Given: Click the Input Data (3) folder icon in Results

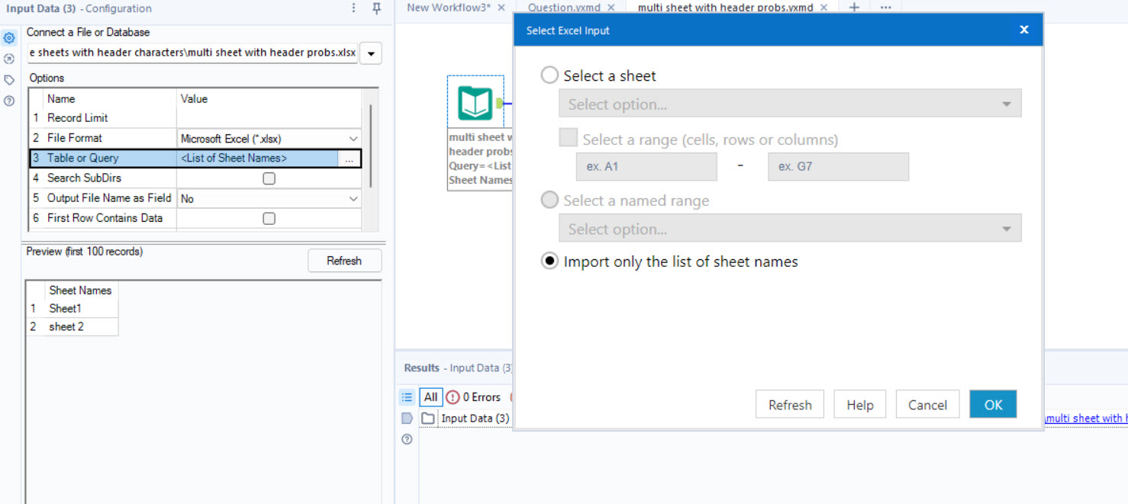Looking at the screenshot, I should point(427,418).
